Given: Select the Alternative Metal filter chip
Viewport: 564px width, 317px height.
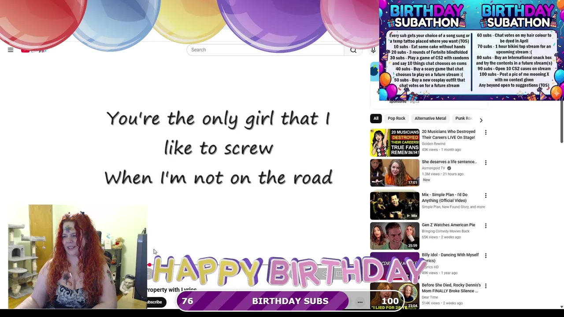Looking at the screenshot, I should click(x=430, y=118).
